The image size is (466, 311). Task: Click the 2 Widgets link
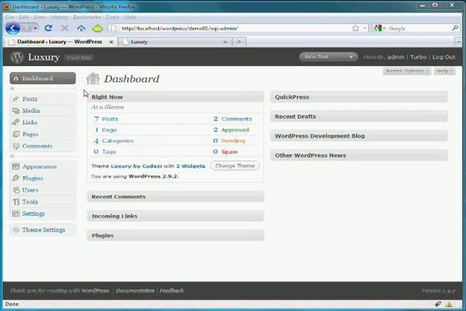pos(191,166)
